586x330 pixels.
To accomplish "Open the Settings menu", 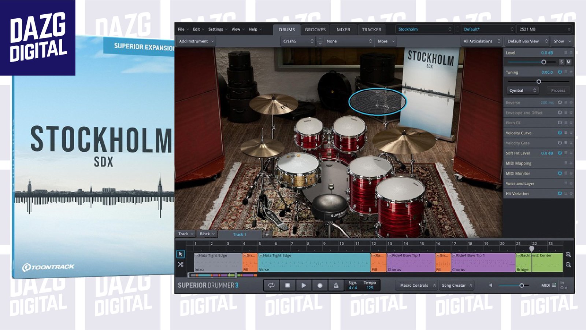I will point(218,29).
